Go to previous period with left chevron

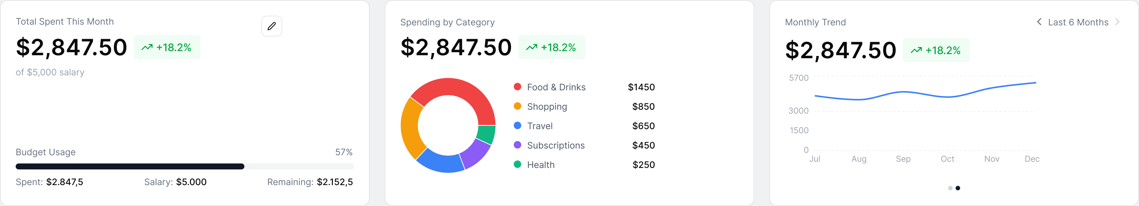click(1039, 22)
